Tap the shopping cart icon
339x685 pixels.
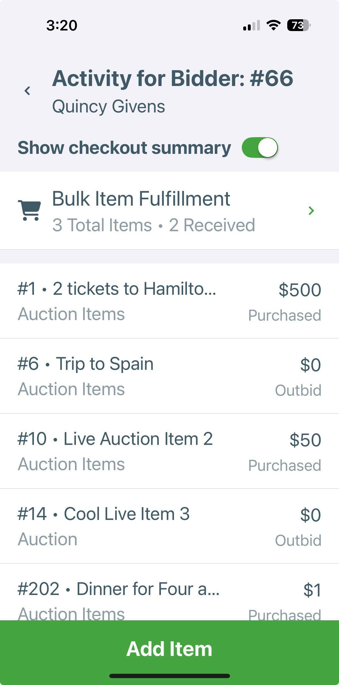tap(29, 211)
